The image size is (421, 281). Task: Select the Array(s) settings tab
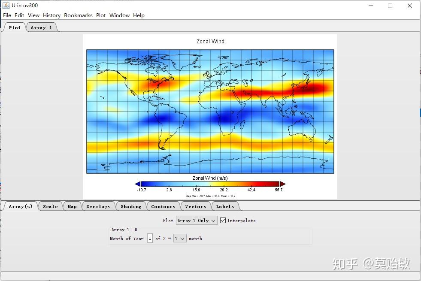[21, 206]
